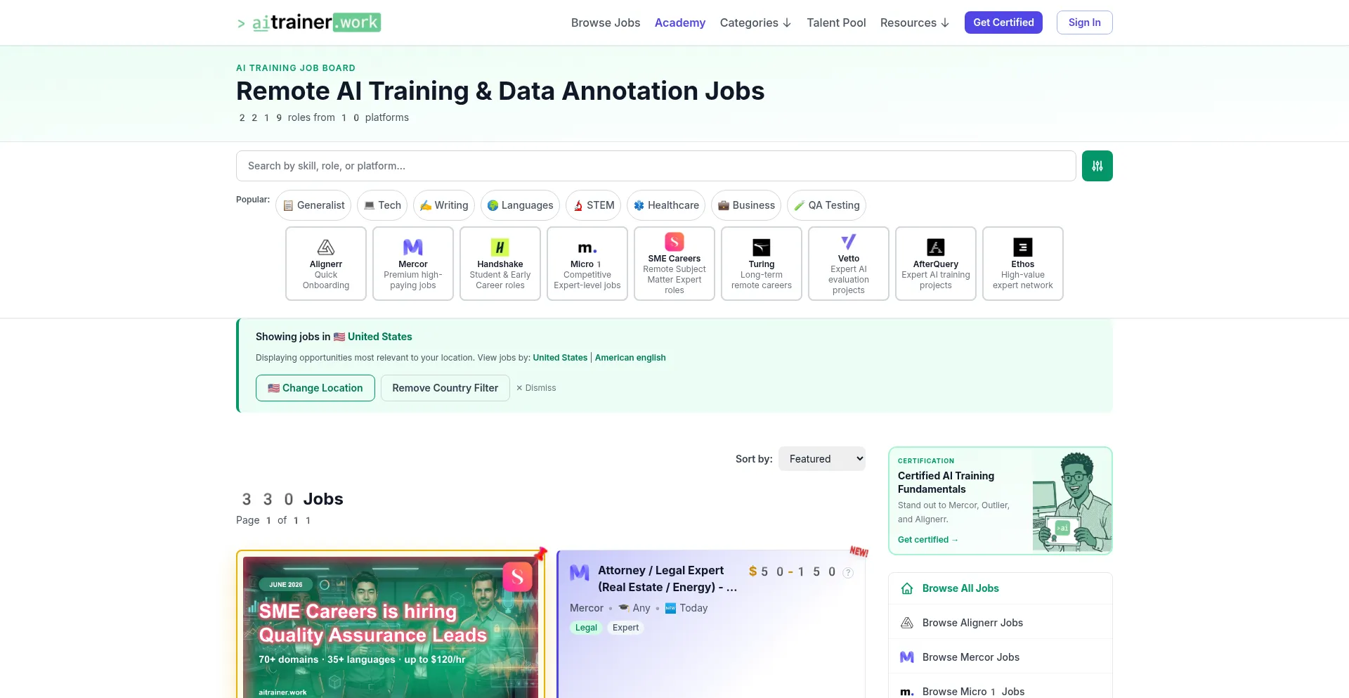Click the Get Certified button

1003,22
